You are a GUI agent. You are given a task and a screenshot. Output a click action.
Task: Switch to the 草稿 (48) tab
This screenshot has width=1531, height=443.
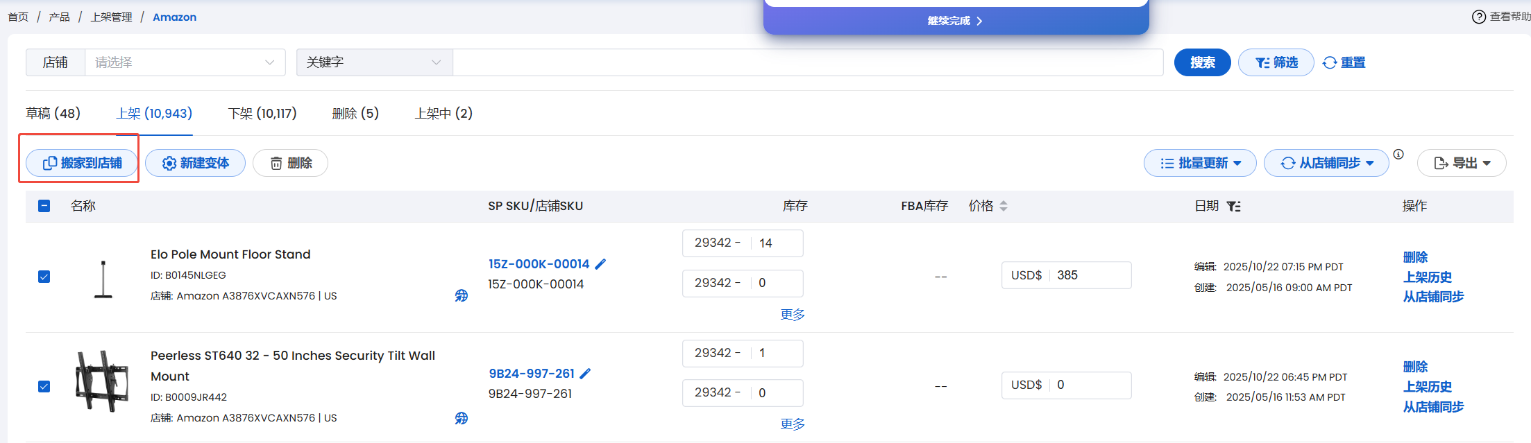53,113
